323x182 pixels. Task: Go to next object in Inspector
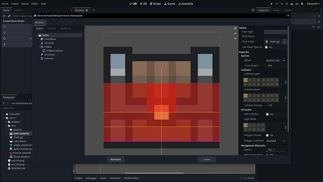click(x=314, y=16)
